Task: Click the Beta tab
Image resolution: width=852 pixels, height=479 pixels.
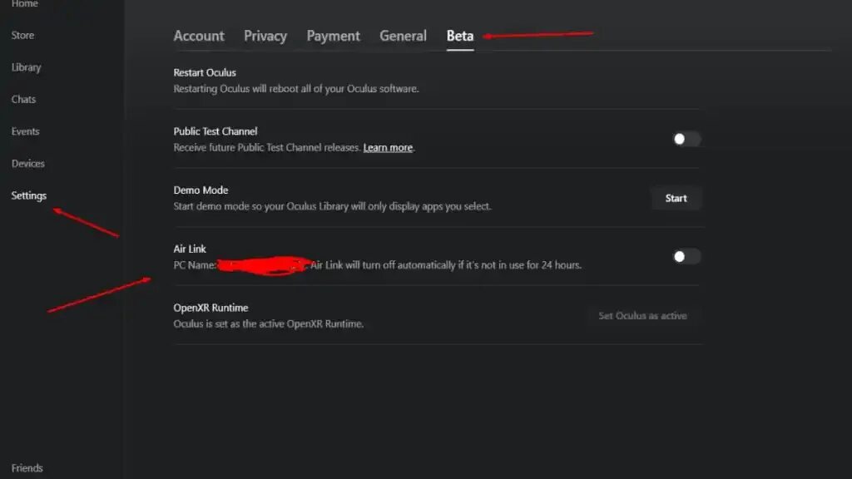Action: (460, 36)
